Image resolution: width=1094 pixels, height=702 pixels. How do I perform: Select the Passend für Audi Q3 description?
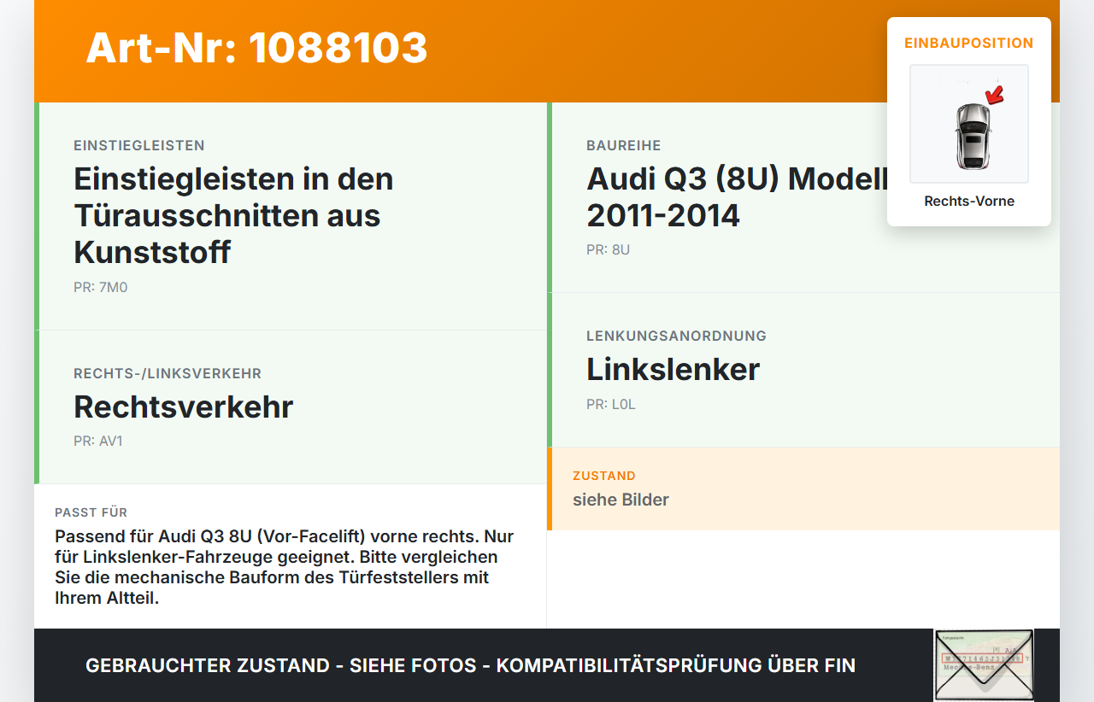point(285,567)
